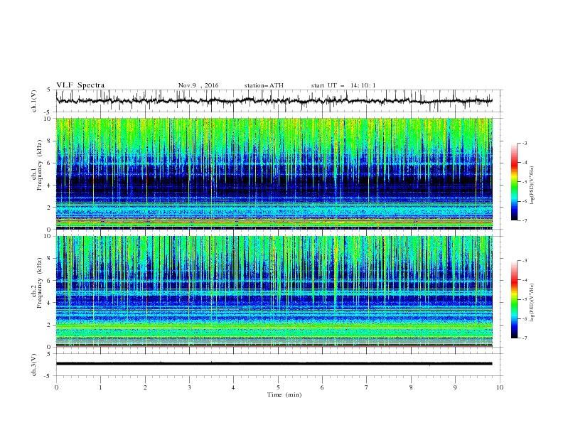This screenshot has height=435, width=563.
Task: Click time axis tick label '10'
Action: point(500,387)
